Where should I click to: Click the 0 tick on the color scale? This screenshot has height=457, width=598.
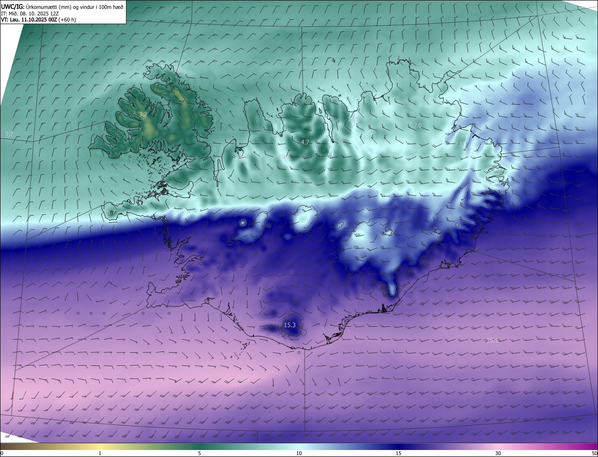tap(2, 453)
